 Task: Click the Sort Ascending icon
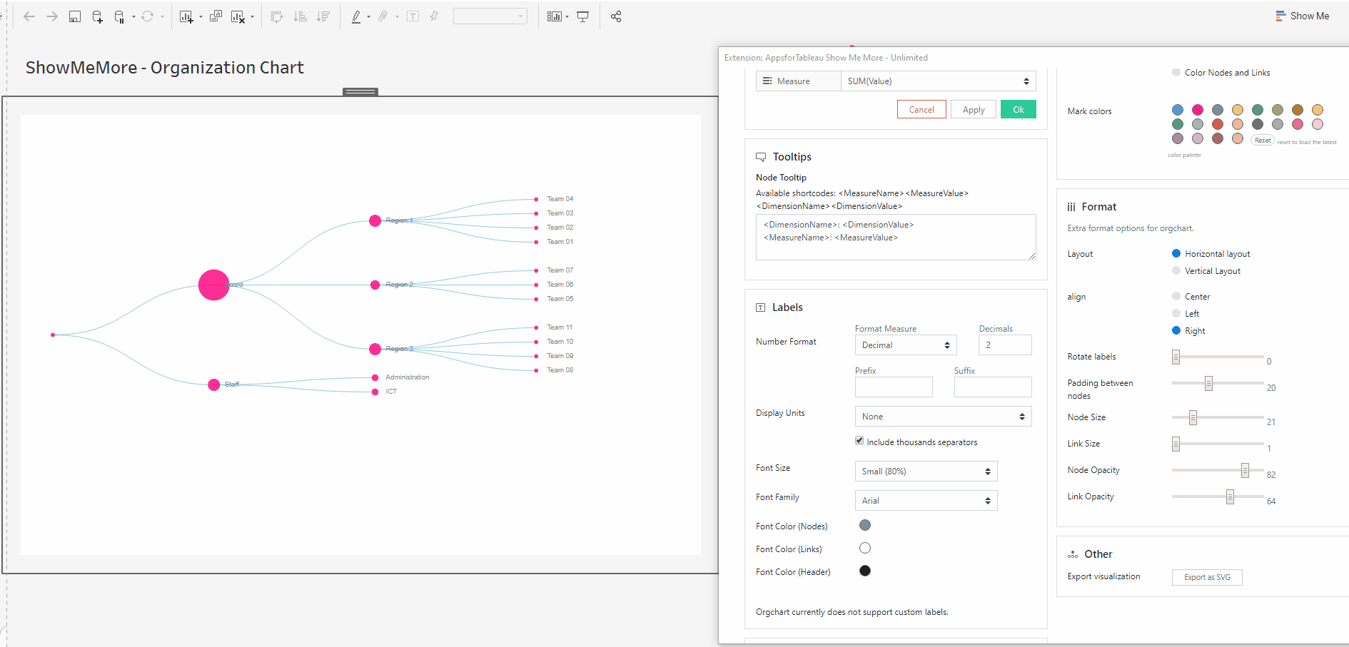(x=300, y=16)
